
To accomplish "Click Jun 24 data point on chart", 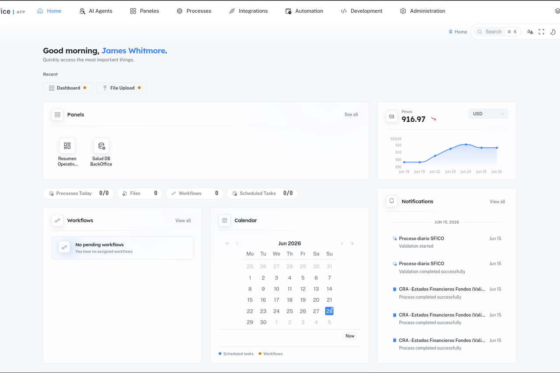I will point(466,145).
